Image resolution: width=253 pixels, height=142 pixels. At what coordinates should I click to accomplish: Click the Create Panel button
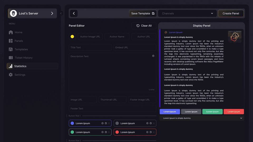click(x=231, y=13)
